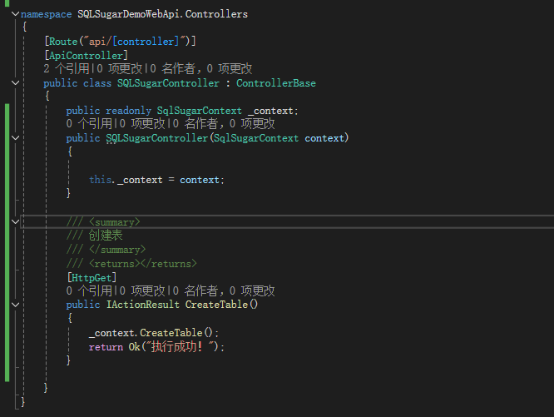
Task: Open CodeLens references above constructor
Action: [89, 124]
